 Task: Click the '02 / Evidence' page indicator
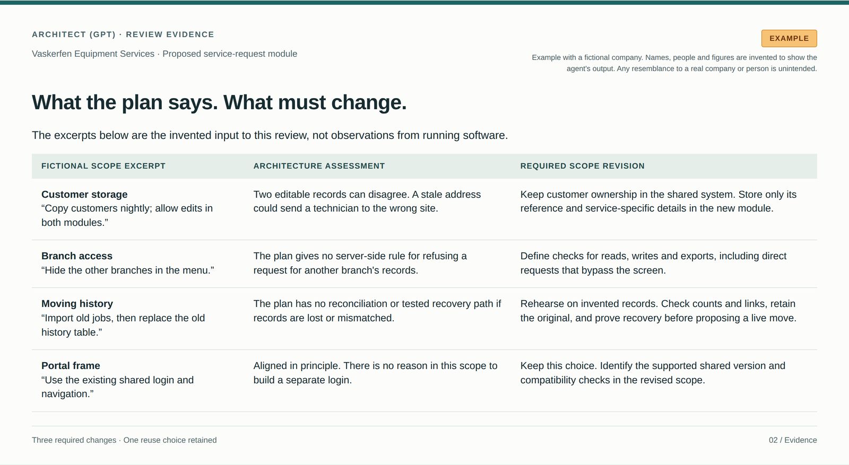coord(793,440)
